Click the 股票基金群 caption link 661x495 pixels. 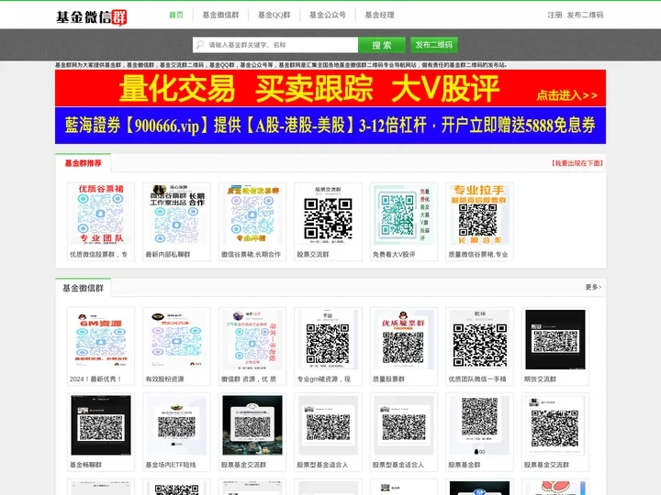(x=465, y=465)
